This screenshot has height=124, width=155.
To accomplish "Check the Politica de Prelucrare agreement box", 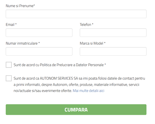I will tap(9, 65).
